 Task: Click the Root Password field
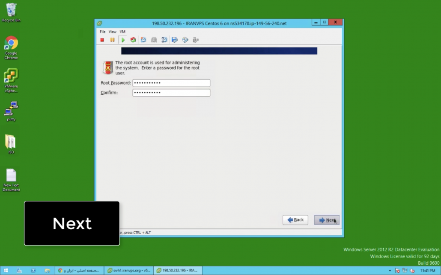pyautogui.click(x=171, y=83)
